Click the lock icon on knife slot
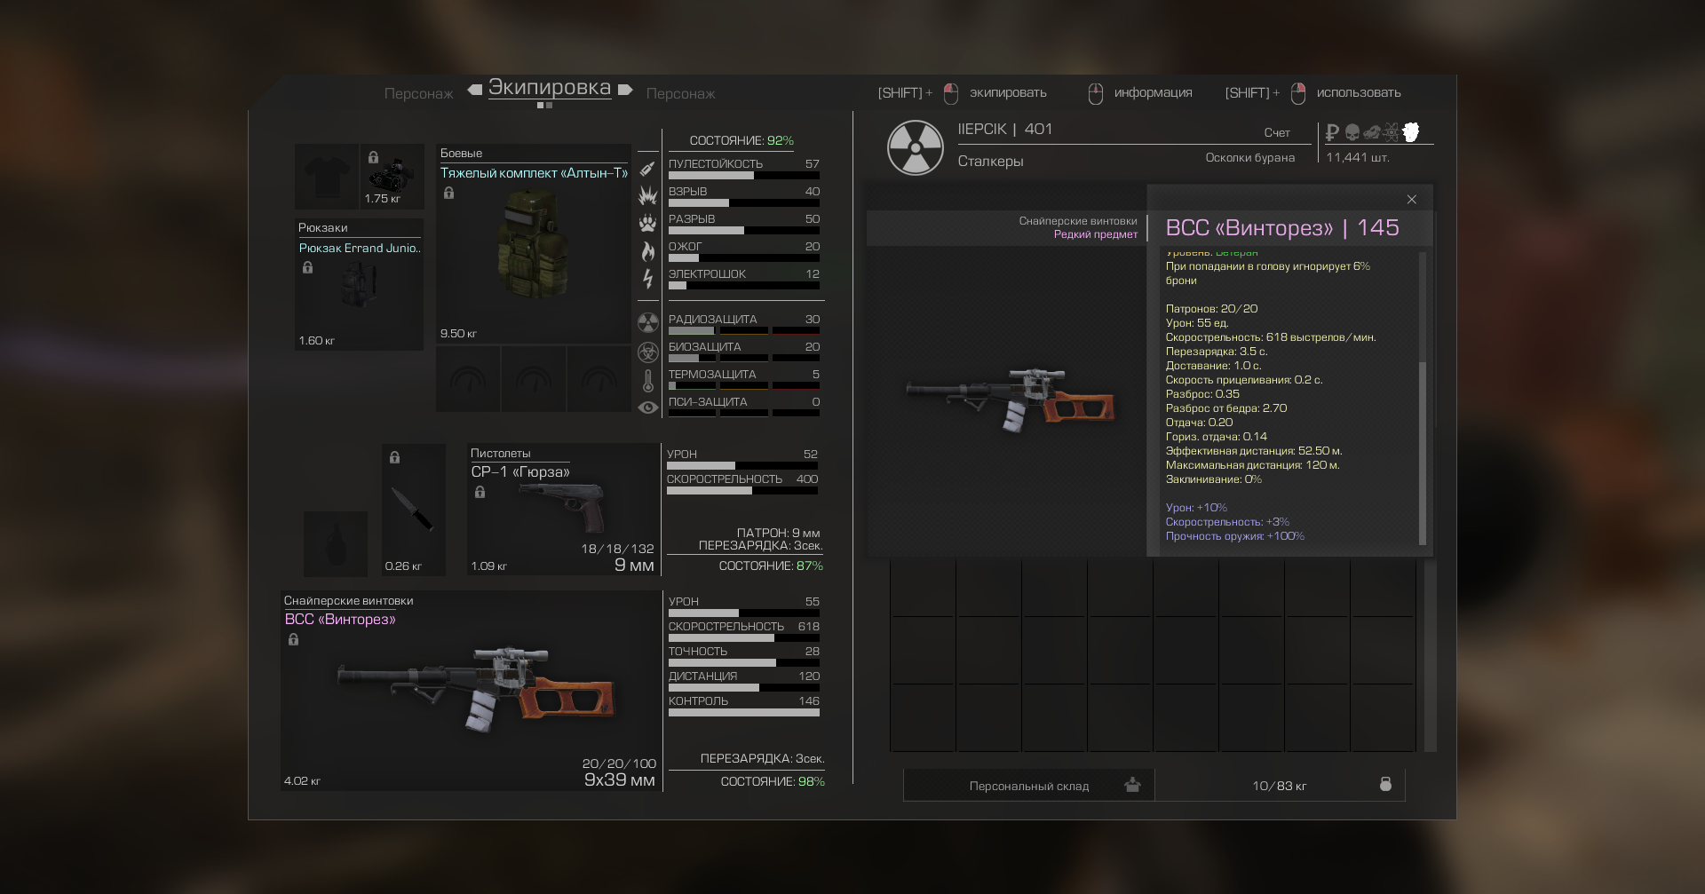Screen dimensions: 1705x894 394,457
